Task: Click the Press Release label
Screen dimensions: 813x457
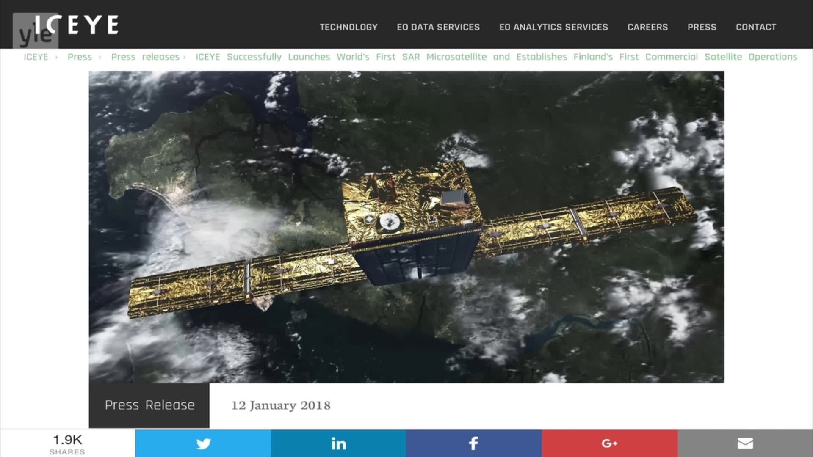Action: pyautogui.click(x=149, y=405)
